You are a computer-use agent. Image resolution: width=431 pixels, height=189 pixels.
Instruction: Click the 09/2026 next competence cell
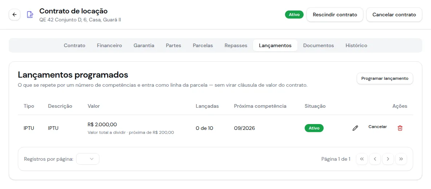(x=244, y=128)
